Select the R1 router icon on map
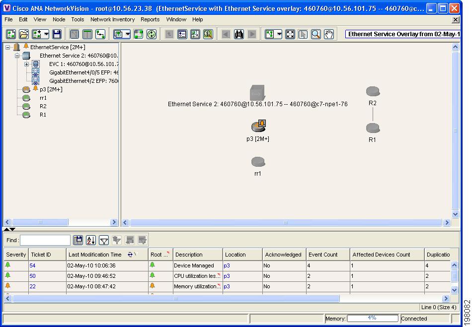Screen dimensions: 472x327 pyautogui.click(x=373, y=128)
